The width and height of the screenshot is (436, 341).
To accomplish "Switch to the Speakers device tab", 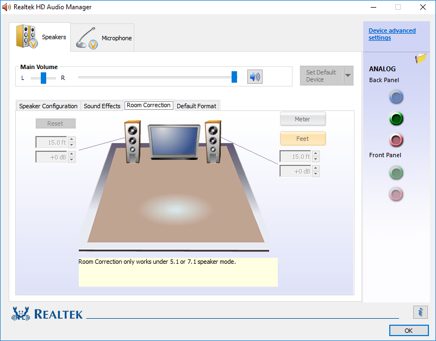I will (40, 37).
